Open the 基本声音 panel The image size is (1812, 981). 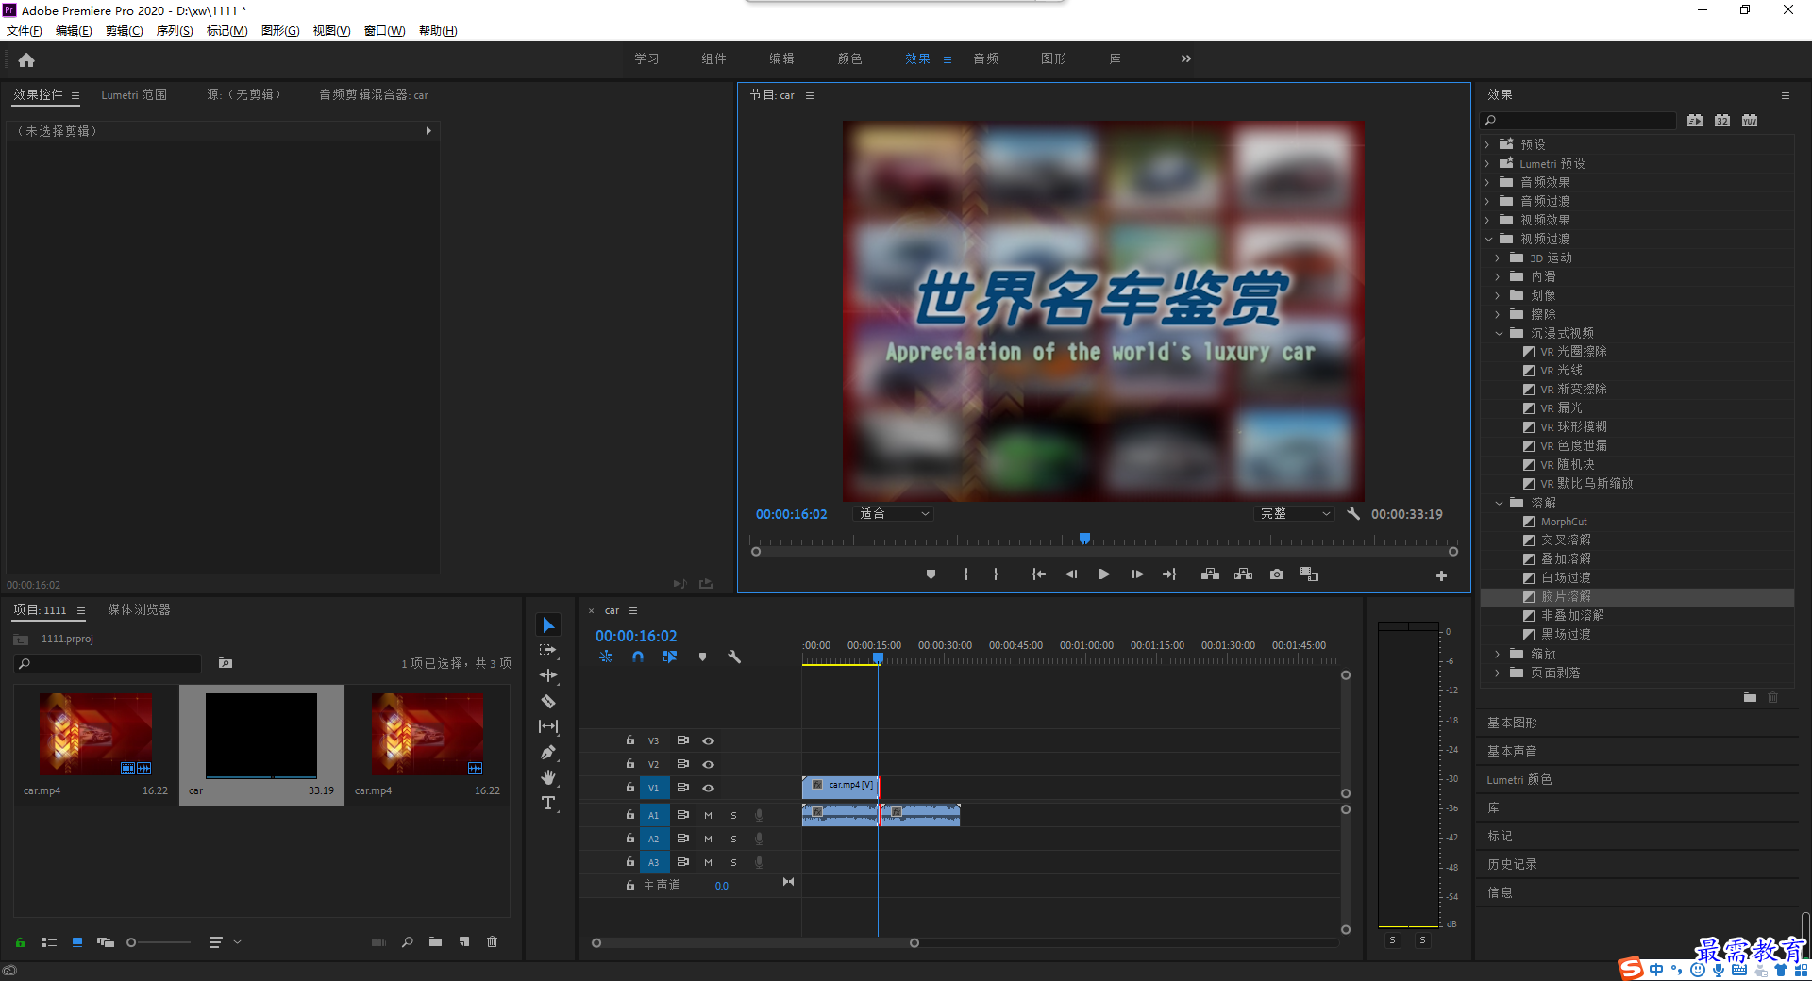[x=1512, y=751]
